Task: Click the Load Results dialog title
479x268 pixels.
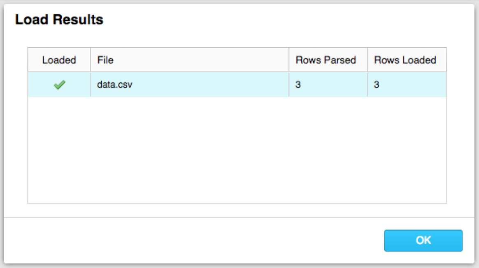Action: point(59,19)
